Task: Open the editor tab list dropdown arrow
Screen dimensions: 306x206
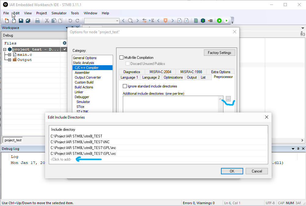Action: (x=303, y=28)
